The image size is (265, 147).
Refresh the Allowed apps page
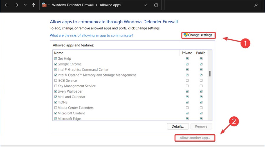(x=156, y=5)
